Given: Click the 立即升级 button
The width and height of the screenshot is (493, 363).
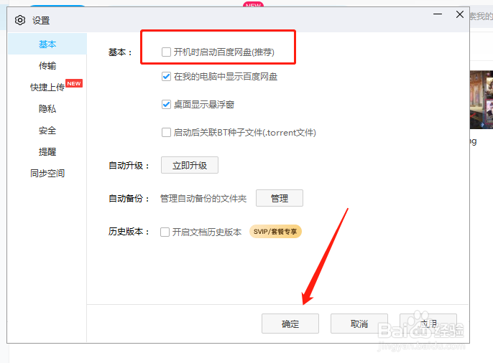Looking at the screenshot, I should click(x=190, y=165).
